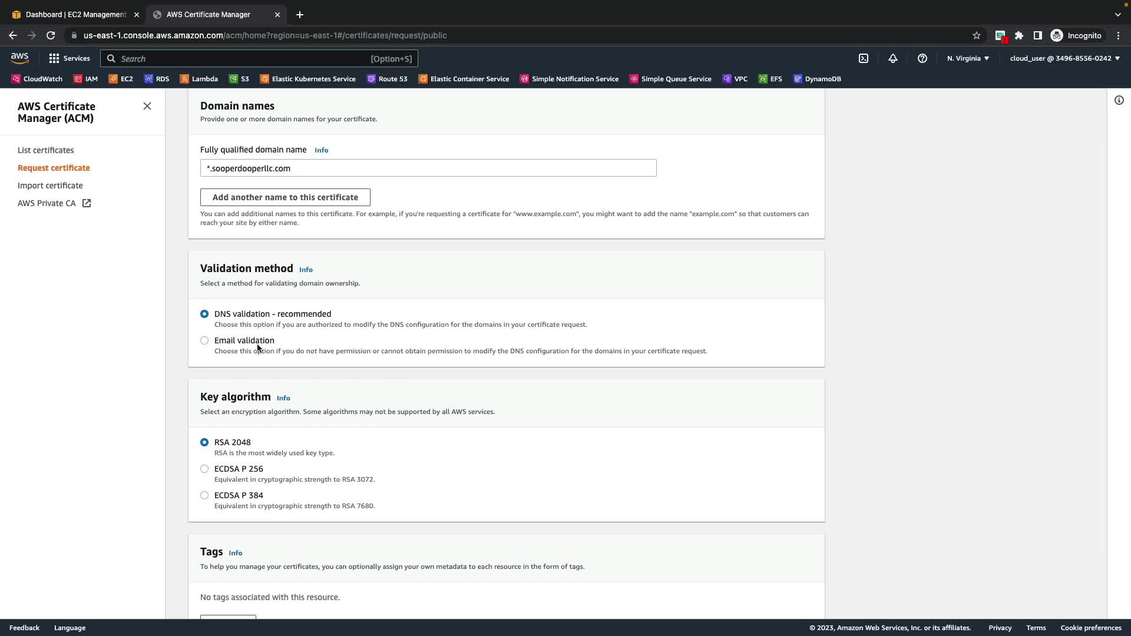Open the Lambda service shortcut
Image resolution: width=1131 pixels, height=636 pixels.
click(199, 79)
